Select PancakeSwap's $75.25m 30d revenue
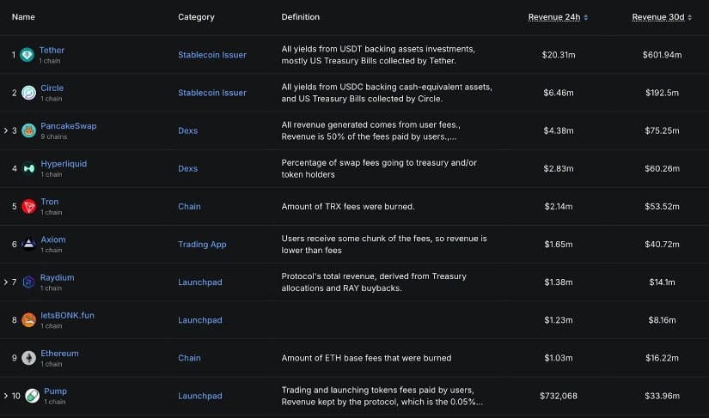This screenshot has height=418, width=709. pyautogui.click(x=662, y=131)
